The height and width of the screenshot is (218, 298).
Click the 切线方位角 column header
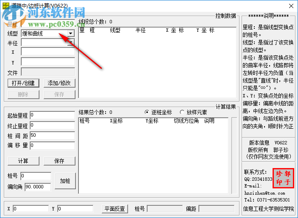point(186,121)
